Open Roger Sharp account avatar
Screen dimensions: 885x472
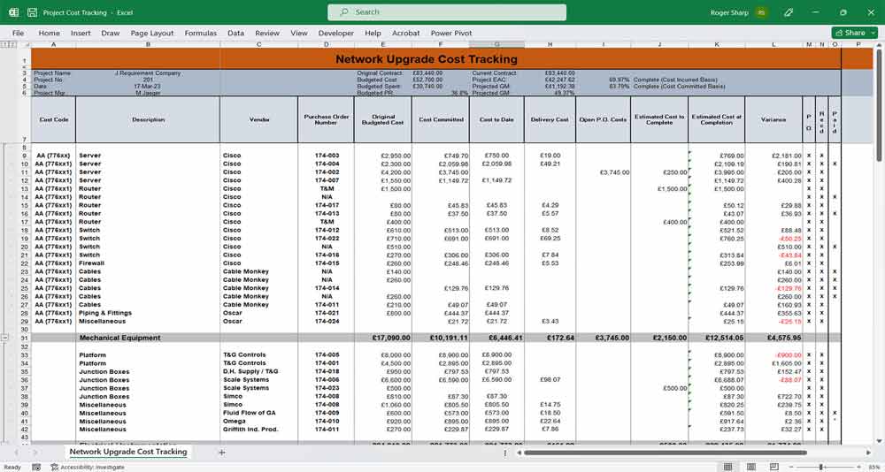(761, 12)
